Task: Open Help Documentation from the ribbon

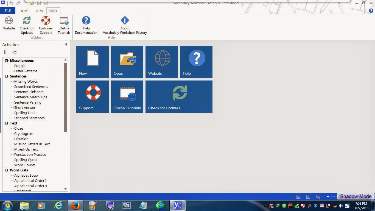Action: coord(86,25)
